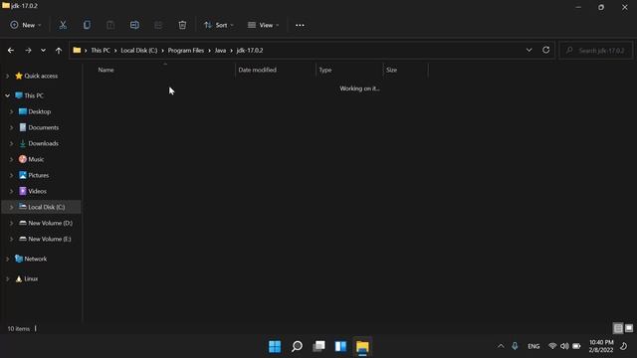Click jdk-17.0.2 breadcrumb
The height and width of the screenshot is (358, 637).
pos(250,51)
